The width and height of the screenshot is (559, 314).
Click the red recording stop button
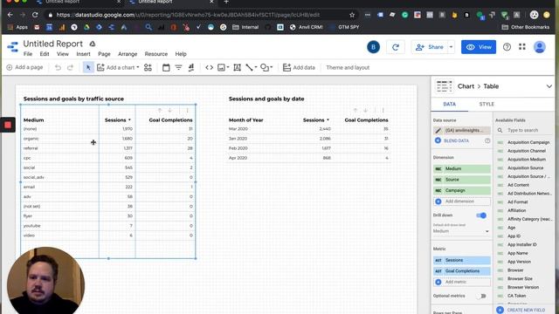8,125
